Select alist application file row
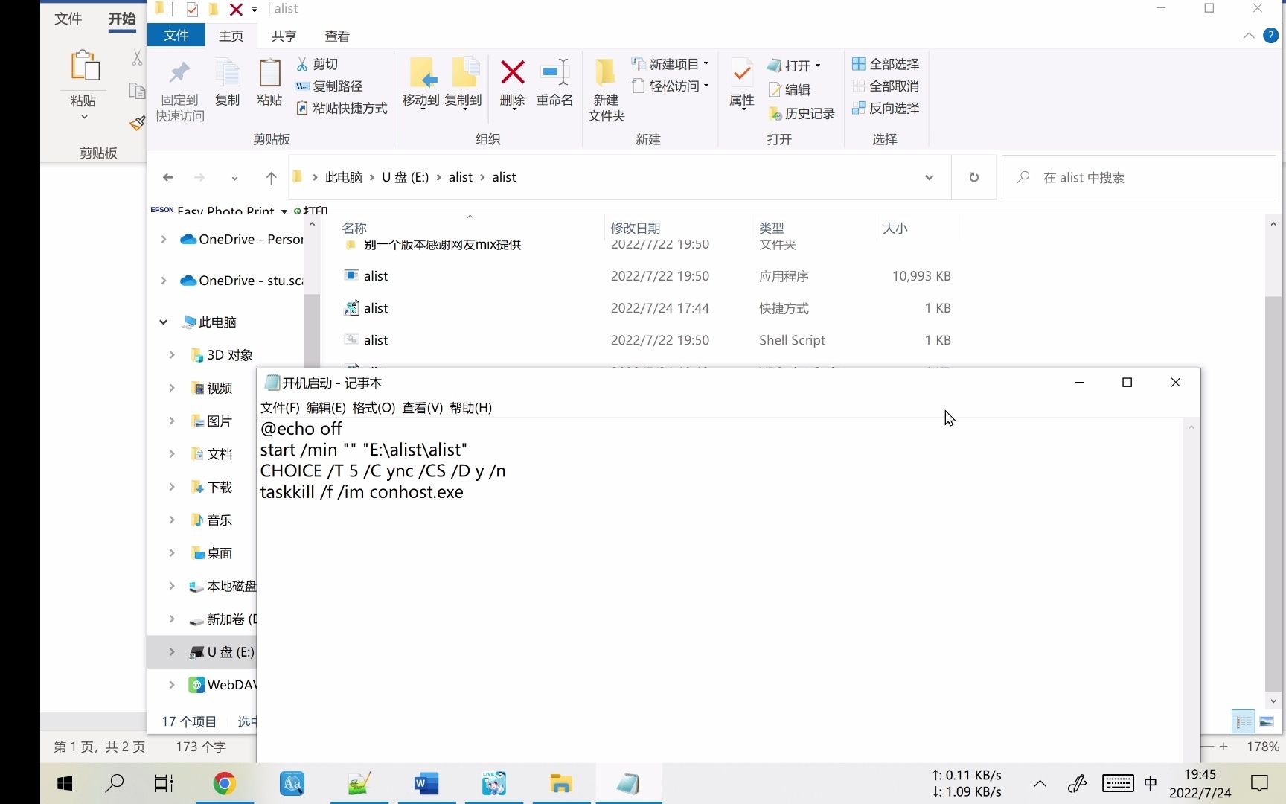The image size is (1286, 804). click(x=647, y=276)
